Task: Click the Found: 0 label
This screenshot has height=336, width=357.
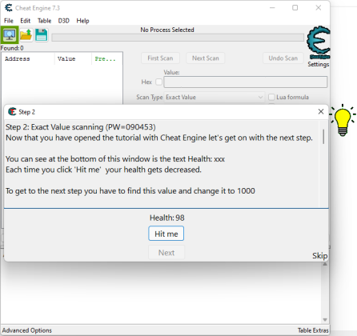Action: [x=12, y=48]
